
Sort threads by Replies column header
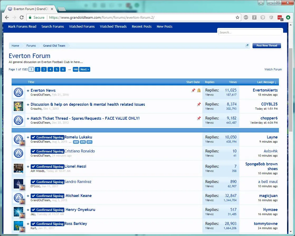(x=210, y=82)
